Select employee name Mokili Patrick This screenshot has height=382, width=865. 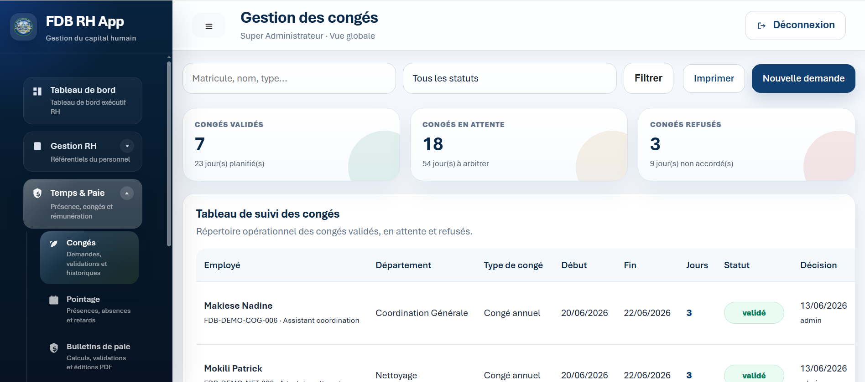click(x=233, y=368)
